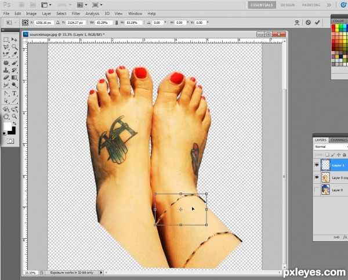The width and height of the screenshot is (348, 280).
Task: Select the Dodge tool
Action: coord(14,85)
